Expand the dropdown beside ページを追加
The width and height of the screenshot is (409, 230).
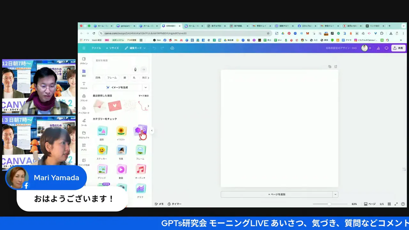[x=335, y=194]
